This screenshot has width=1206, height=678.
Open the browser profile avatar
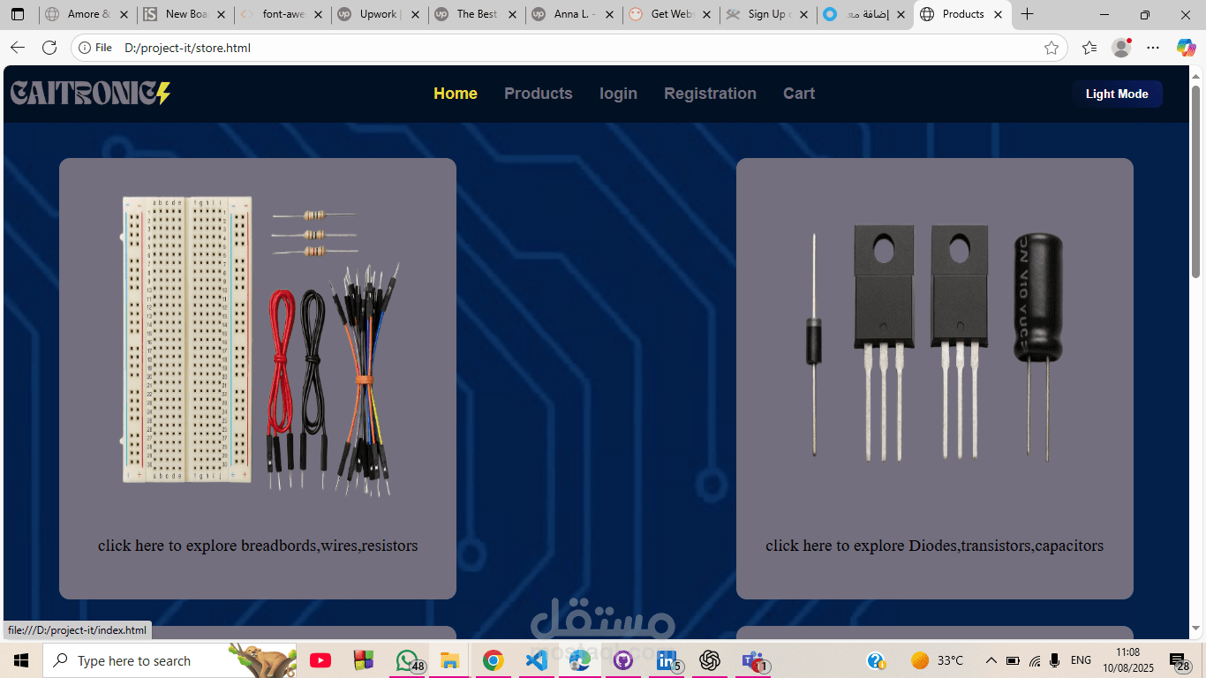click(1121, 48)
